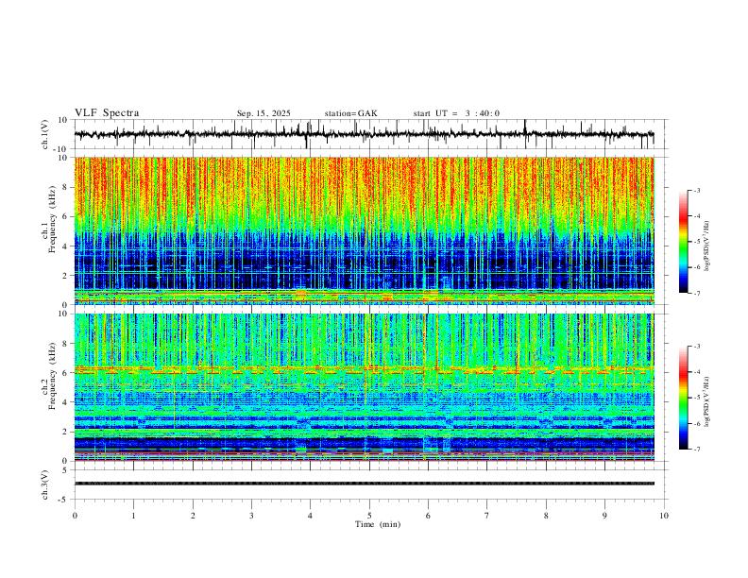Click the date 'Sep. 15, 2025'
Image resolution: width=748 pixels, height=578 pixels.
pyautogui.click(x=263, y=113)
